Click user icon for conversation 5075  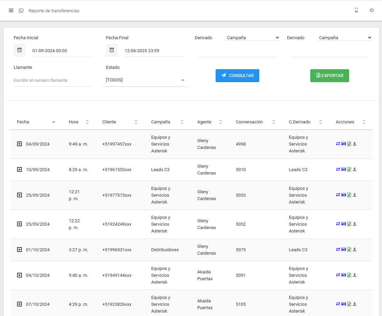pyautogui.click(x=355, y=250)
